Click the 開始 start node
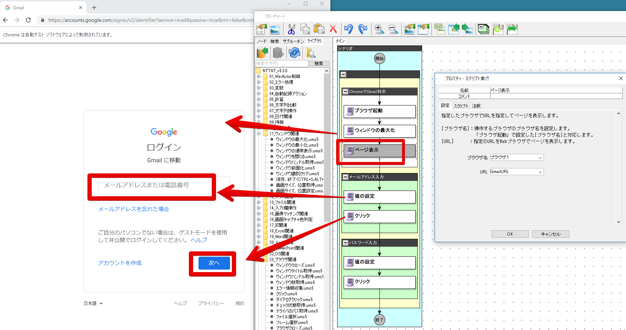The width and height of the screenshot is (626, 330). tap(379, 58)
